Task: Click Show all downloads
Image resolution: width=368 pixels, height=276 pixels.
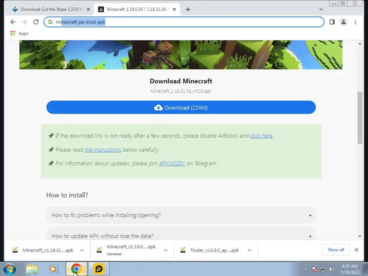Action: point(336,250)
